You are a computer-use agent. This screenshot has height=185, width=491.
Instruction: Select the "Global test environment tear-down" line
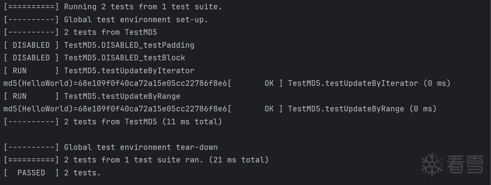pyautogui.click(x=141, y=147)
